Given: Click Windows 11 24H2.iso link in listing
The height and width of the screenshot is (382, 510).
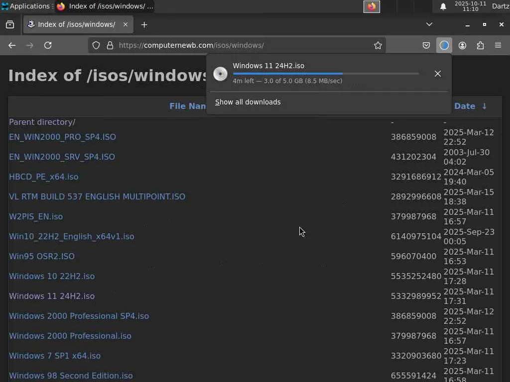Looking at the screenshot, I should point(52,296).
